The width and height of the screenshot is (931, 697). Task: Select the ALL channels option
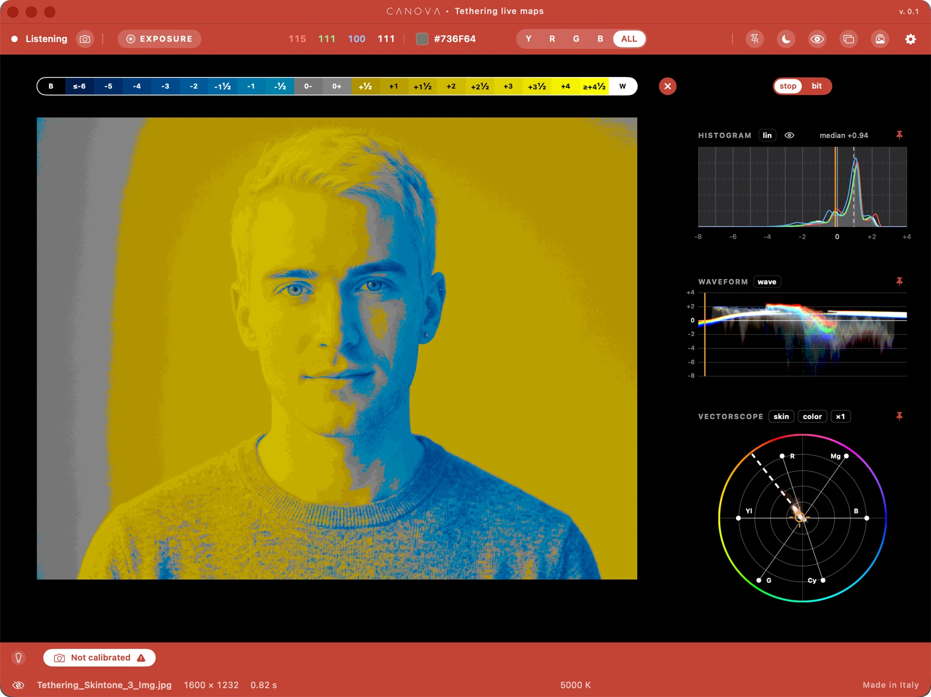point(629,39)
